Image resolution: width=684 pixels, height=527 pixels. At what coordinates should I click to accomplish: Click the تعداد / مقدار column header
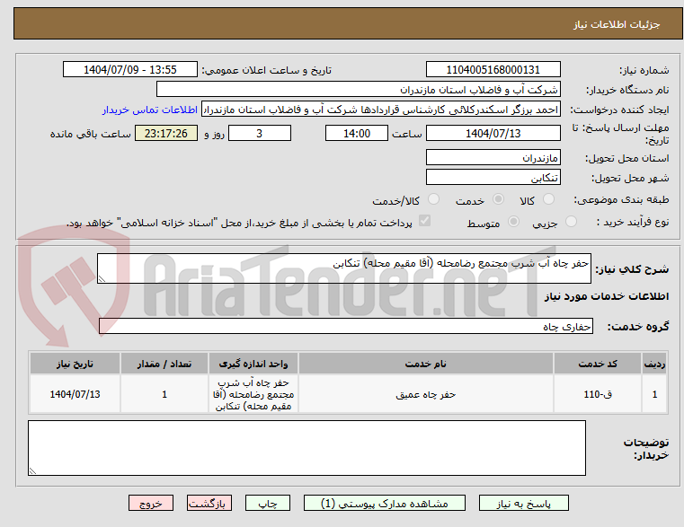point(164,364)
